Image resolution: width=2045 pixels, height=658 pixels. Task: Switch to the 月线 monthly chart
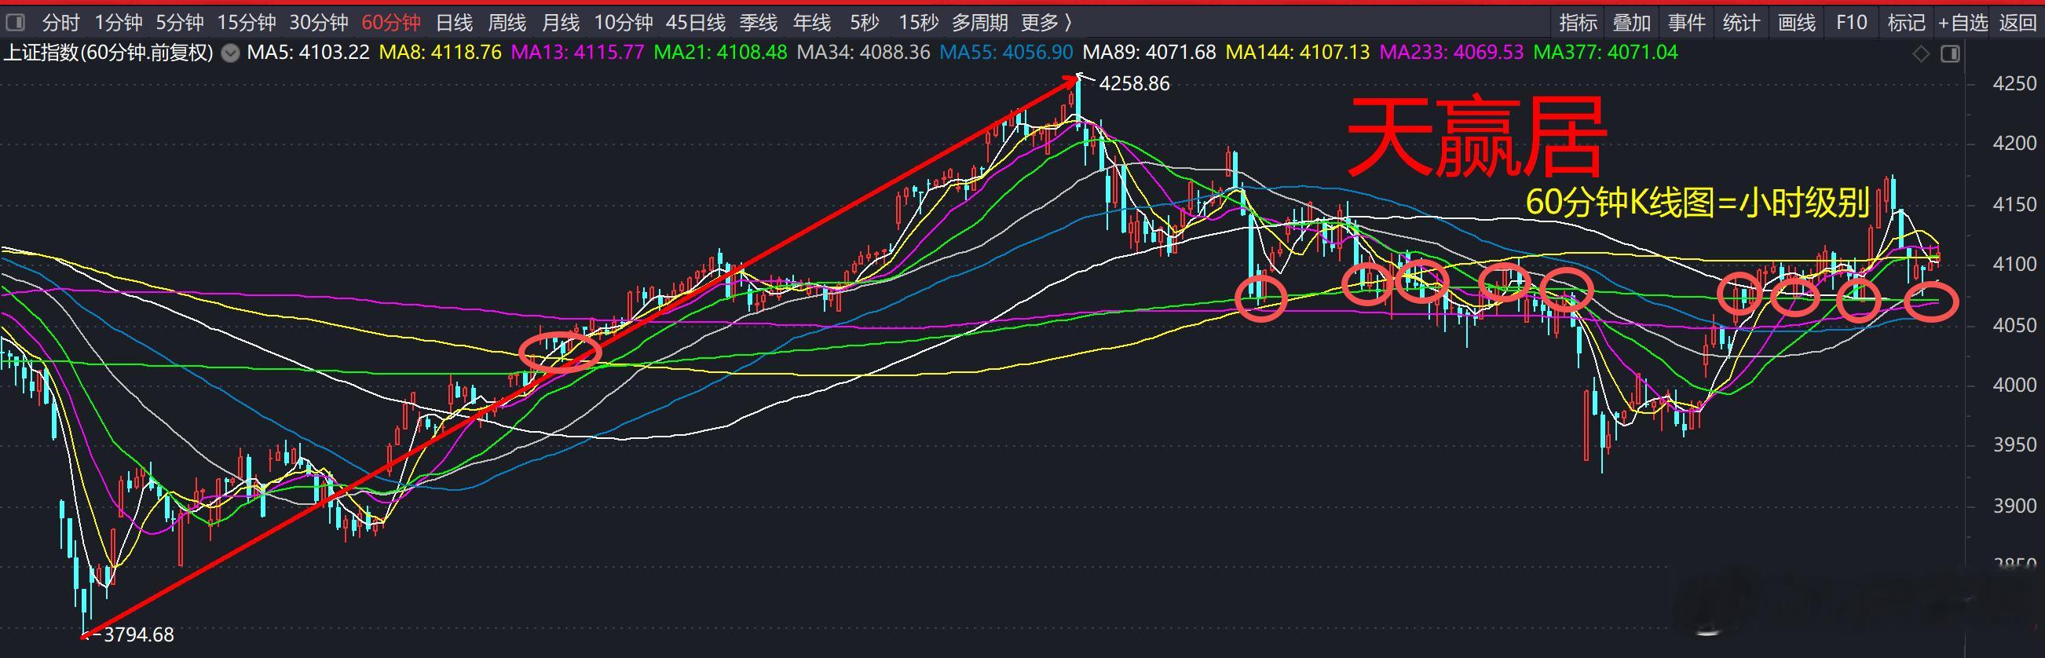pos(561,22)
